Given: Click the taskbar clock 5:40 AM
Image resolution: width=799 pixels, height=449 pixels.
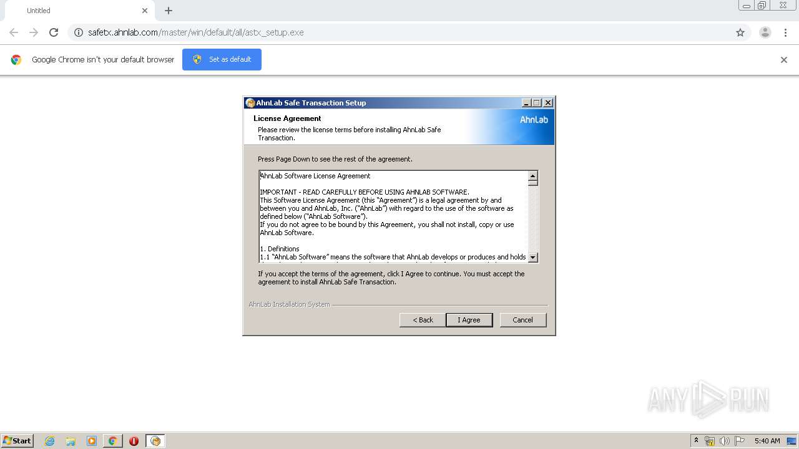Looking at the screenshot, I should pos(767,441).
